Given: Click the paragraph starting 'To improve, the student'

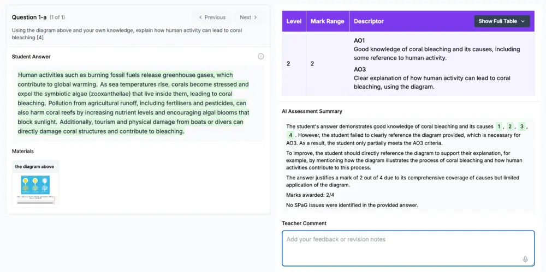Looking at the screenshot, I should click(x=404, y=160).
